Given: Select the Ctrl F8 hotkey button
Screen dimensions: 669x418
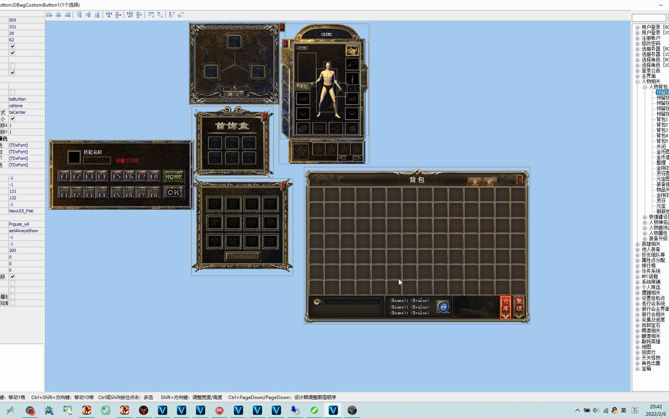Looking at the screenshot, I should [x=154, y=192].
